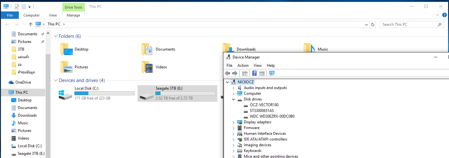Image resolution: width=449 pixels, height=158 pixels.
Task: Click the Seagate 3TB (E:) capacity bar
Action: pyautogui.click(x=185, y=93)
